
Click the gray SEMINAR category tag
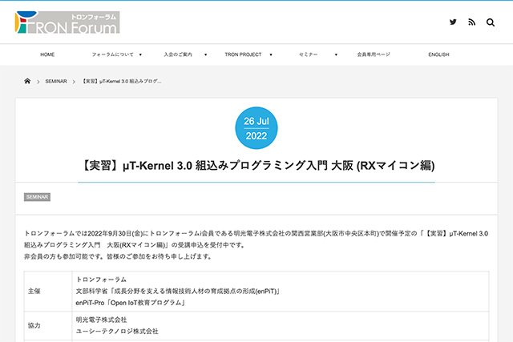coord(37,197)
